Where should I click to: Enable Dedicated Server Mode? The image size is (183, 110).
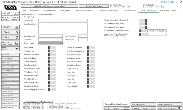click(x=10, y=43)
